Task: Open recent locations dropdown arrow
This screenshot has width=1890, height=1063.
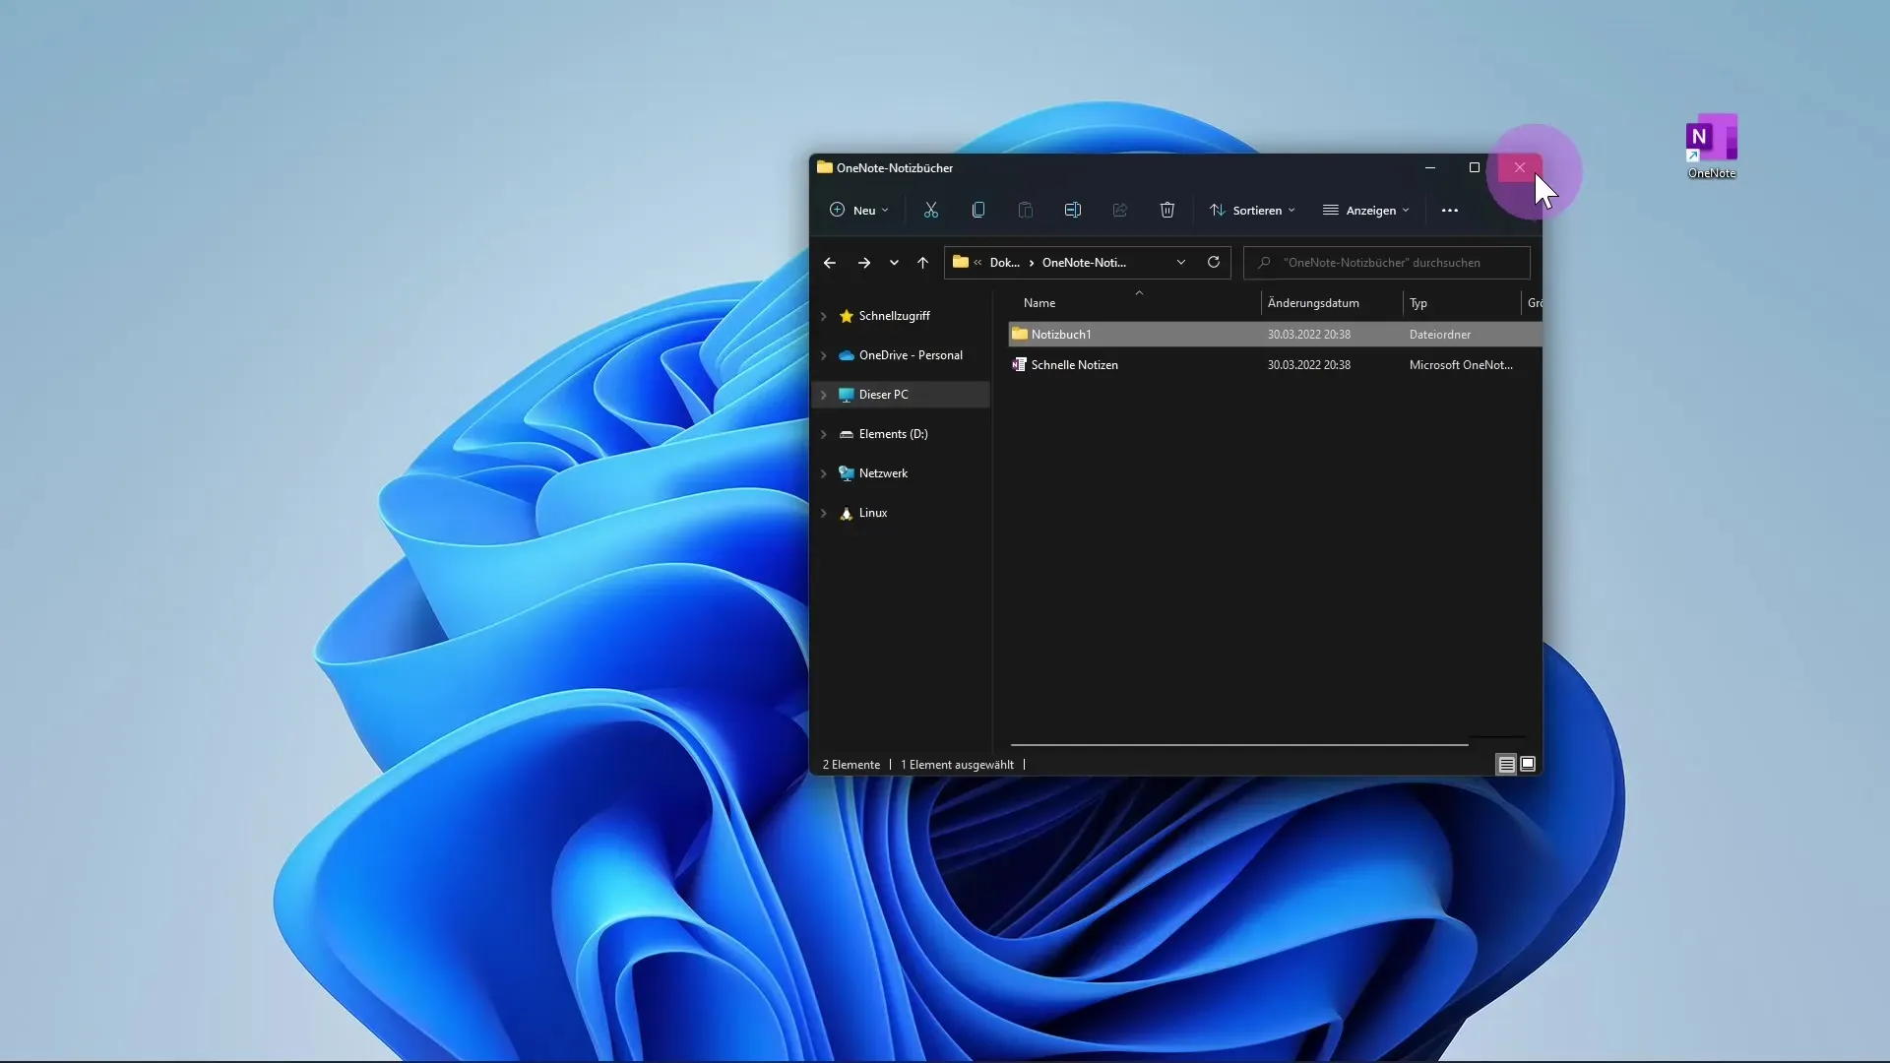Action: point(894,263)
